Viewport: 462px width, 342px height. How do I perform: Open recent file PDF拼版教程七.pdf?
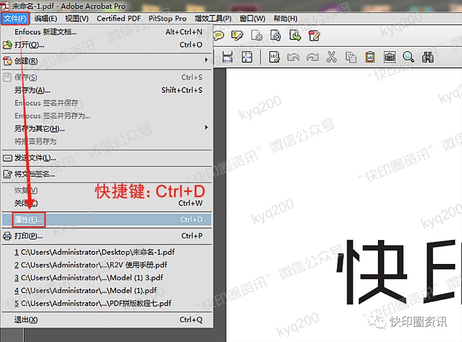tap(107, 303)
